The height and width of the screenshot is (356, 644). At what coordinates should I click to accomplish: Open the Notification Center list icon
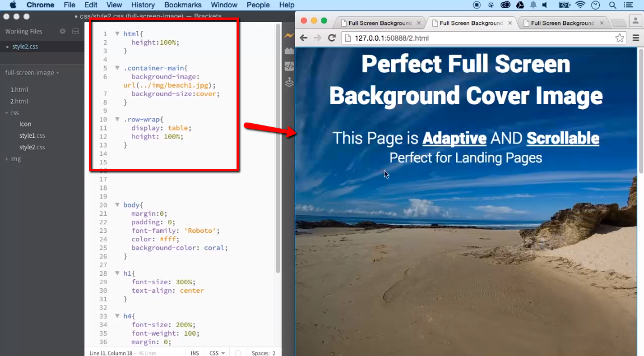tap(628, 5)
